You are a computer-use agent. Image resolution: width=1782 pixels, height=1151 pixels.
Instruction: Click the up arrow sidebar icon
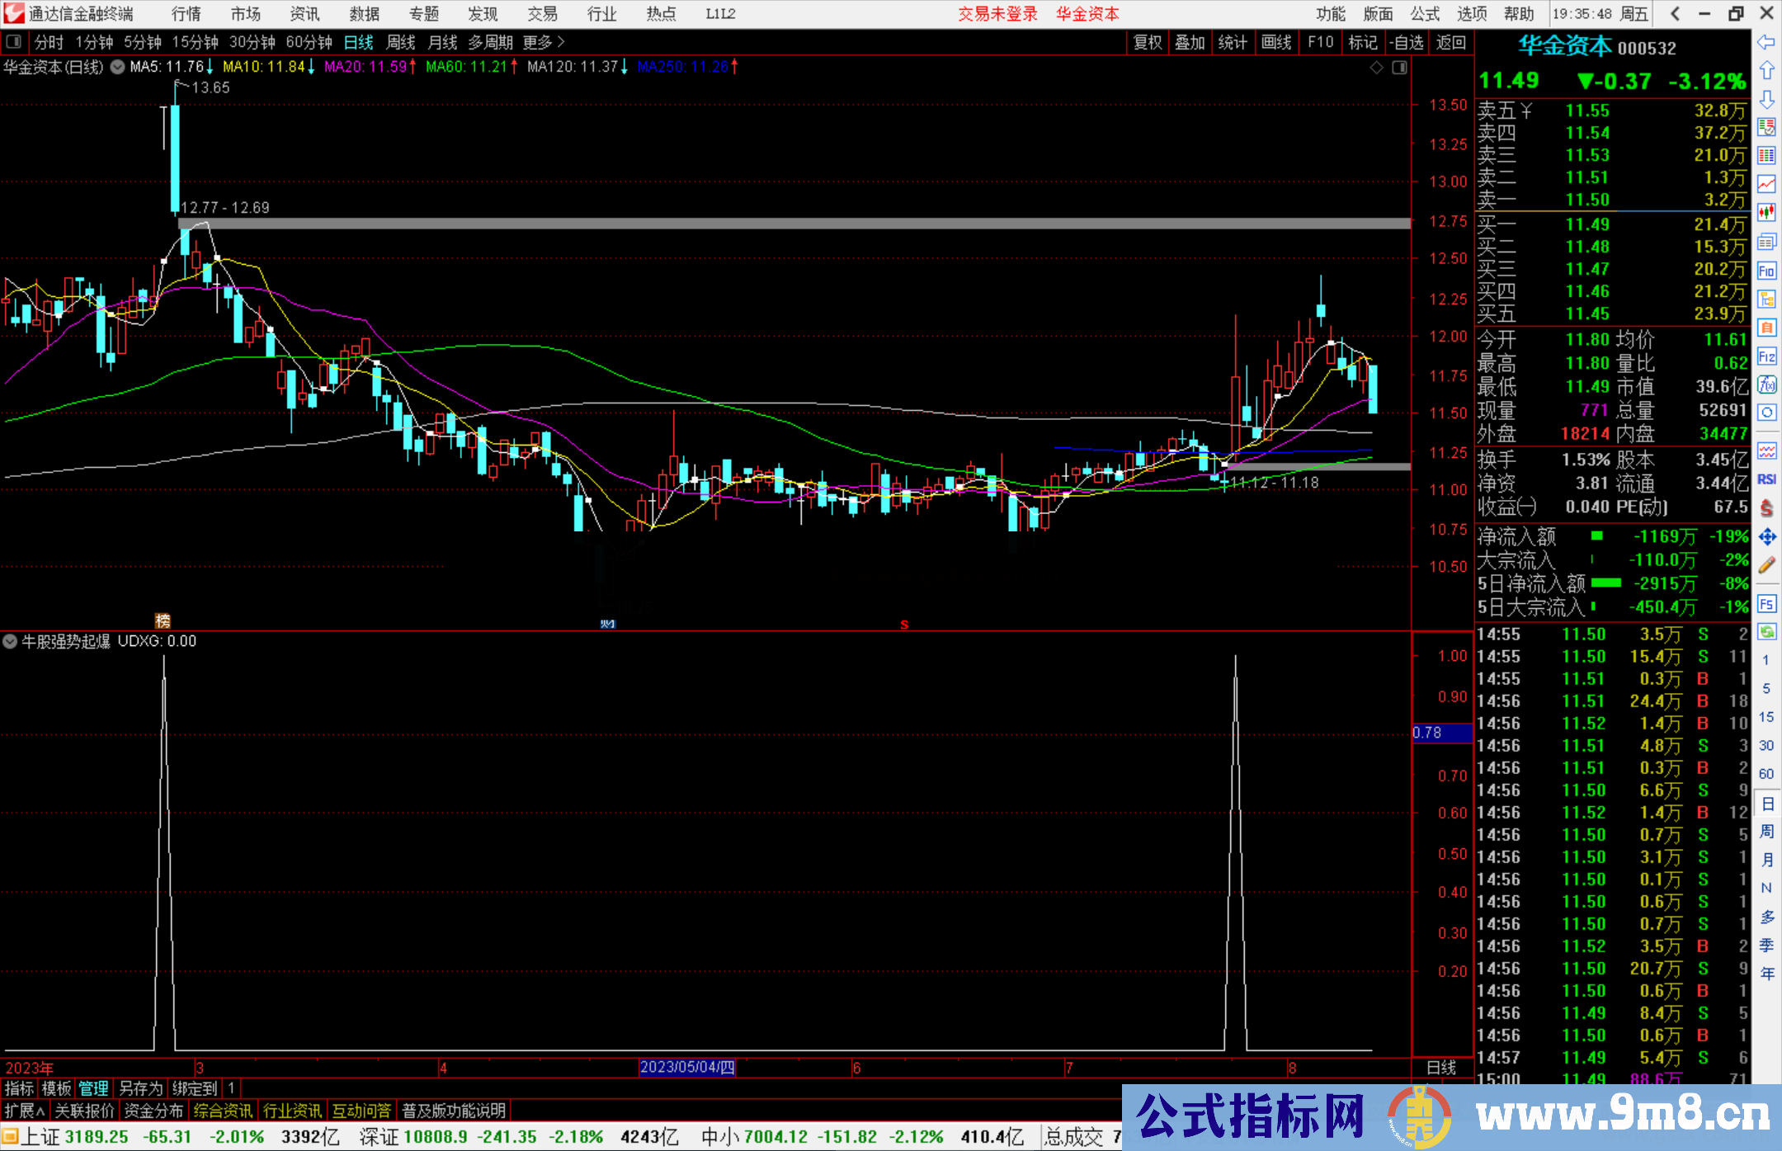1766,71
